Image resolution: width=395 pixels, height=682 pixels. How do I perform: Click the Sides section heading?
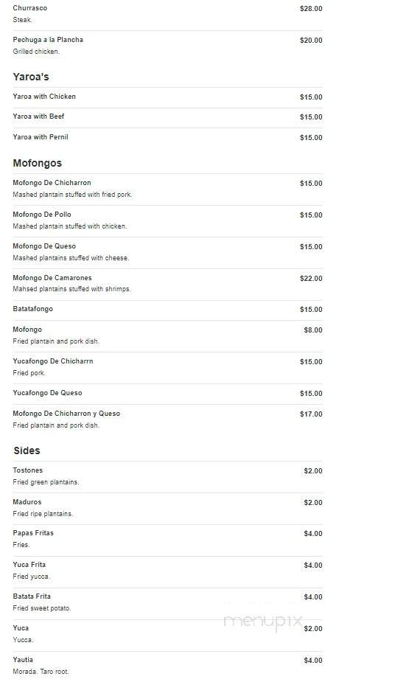(27, 450)
